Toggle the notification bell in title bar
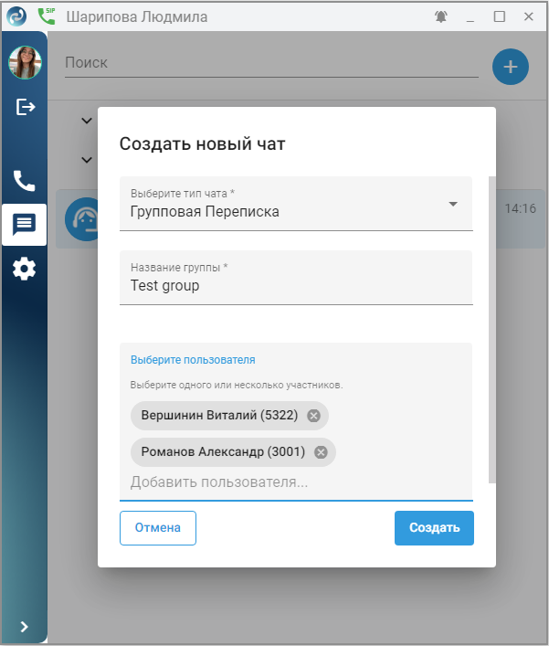The image size is (549, 646). click(x=441, y=16)
